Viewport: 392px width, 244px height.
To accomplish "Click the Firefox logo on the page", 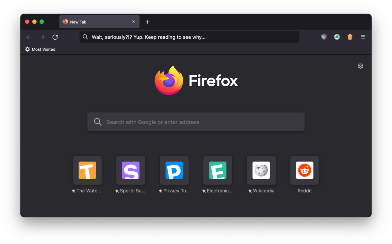I will tap(169, 80).
